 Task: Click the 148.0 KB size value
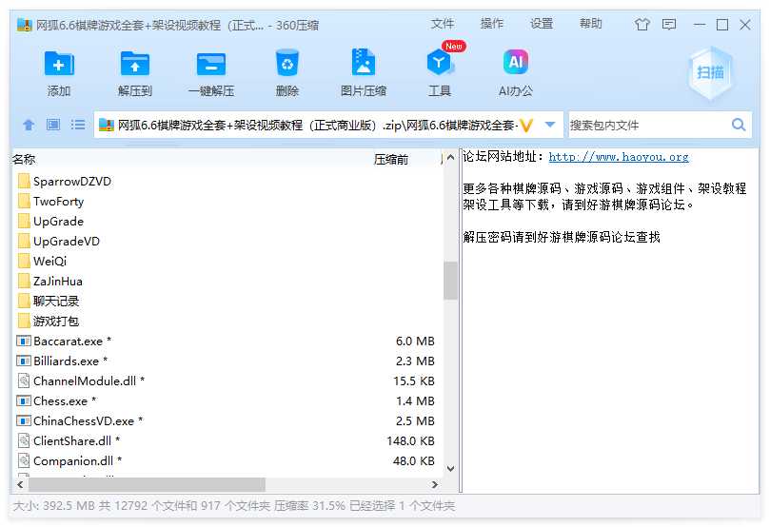[x=410, y=440]
